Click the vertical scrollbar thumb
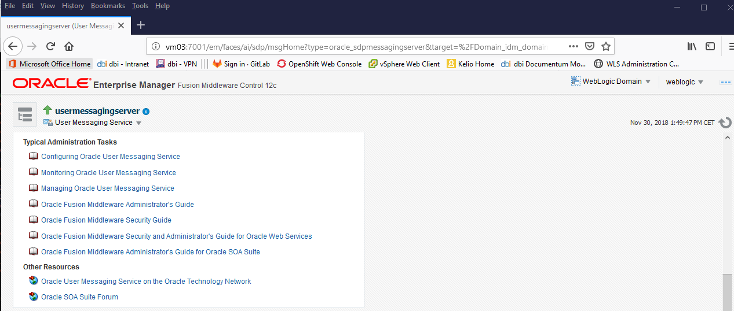 pos(728,293)
